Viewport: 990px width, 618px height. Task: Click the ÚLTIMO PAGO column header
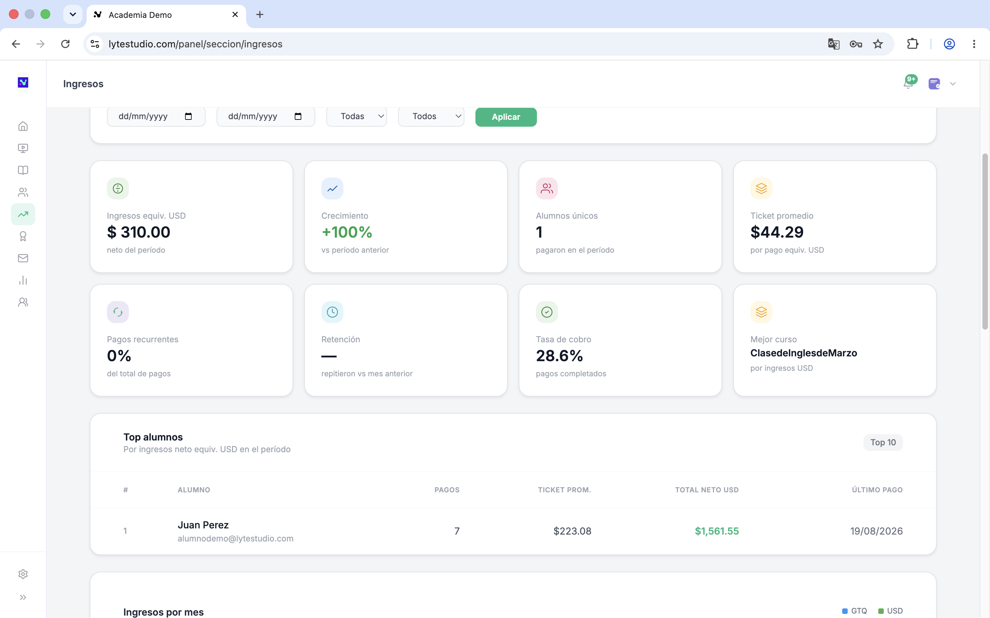click(877, 490)
